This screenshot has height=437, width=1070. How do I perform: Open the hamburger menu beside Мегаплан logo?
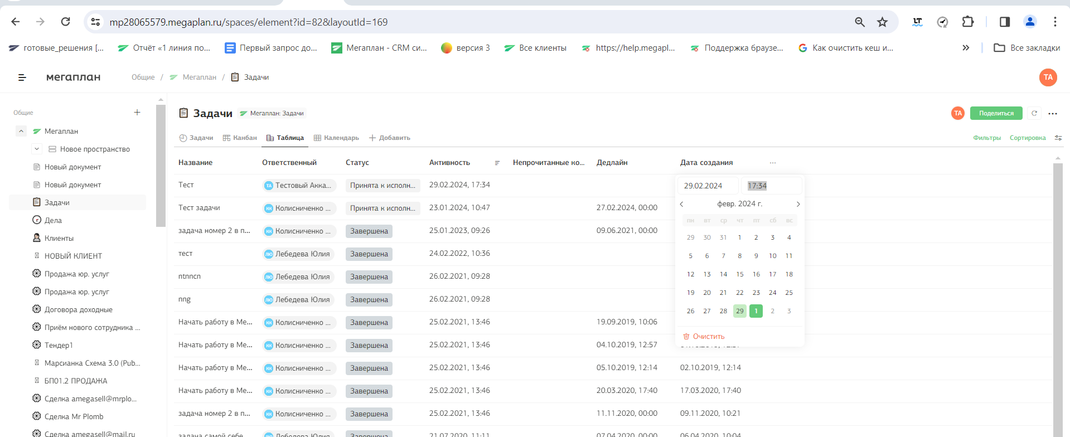tap(22, 77)
